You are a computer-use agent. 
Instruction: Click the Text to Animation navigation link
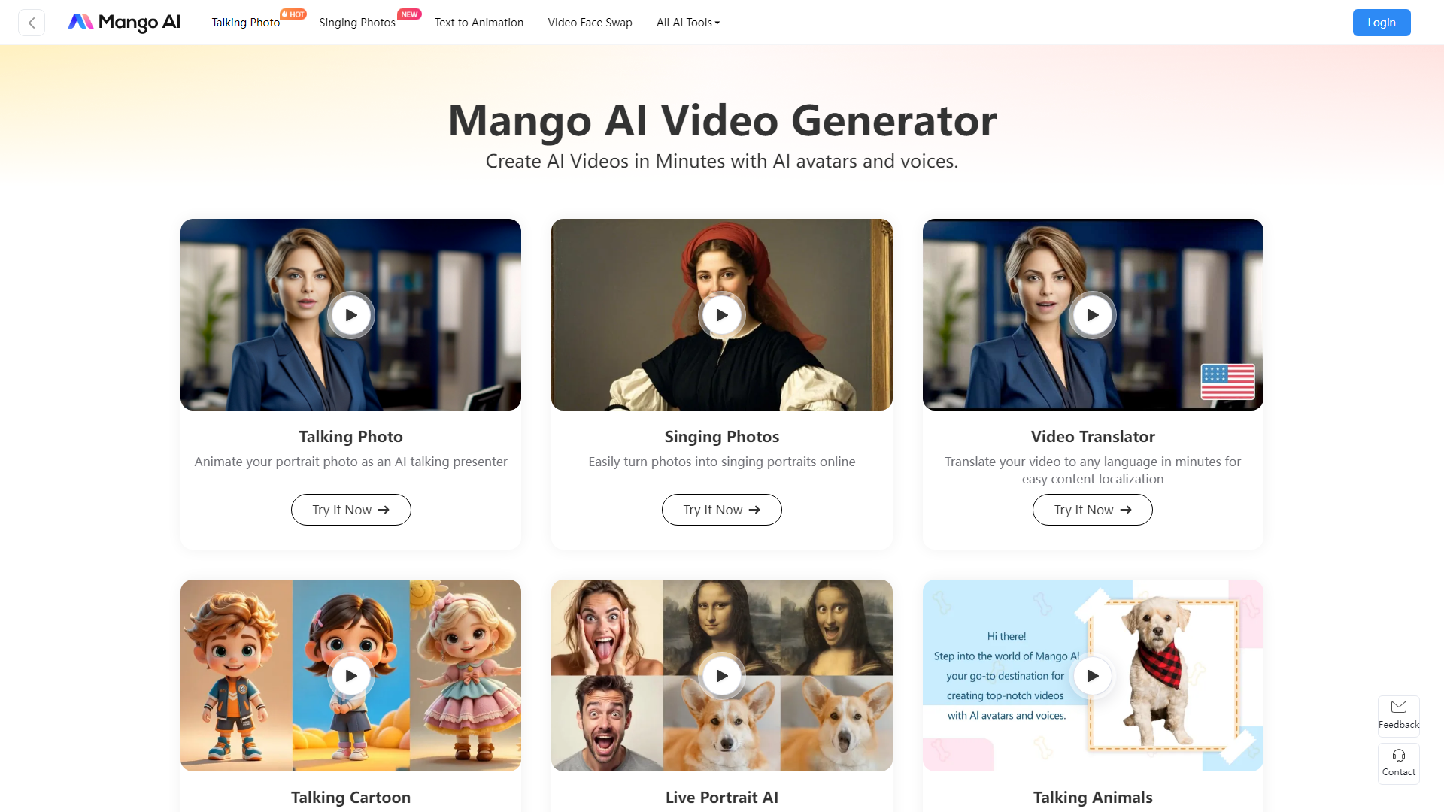(479, 22)
